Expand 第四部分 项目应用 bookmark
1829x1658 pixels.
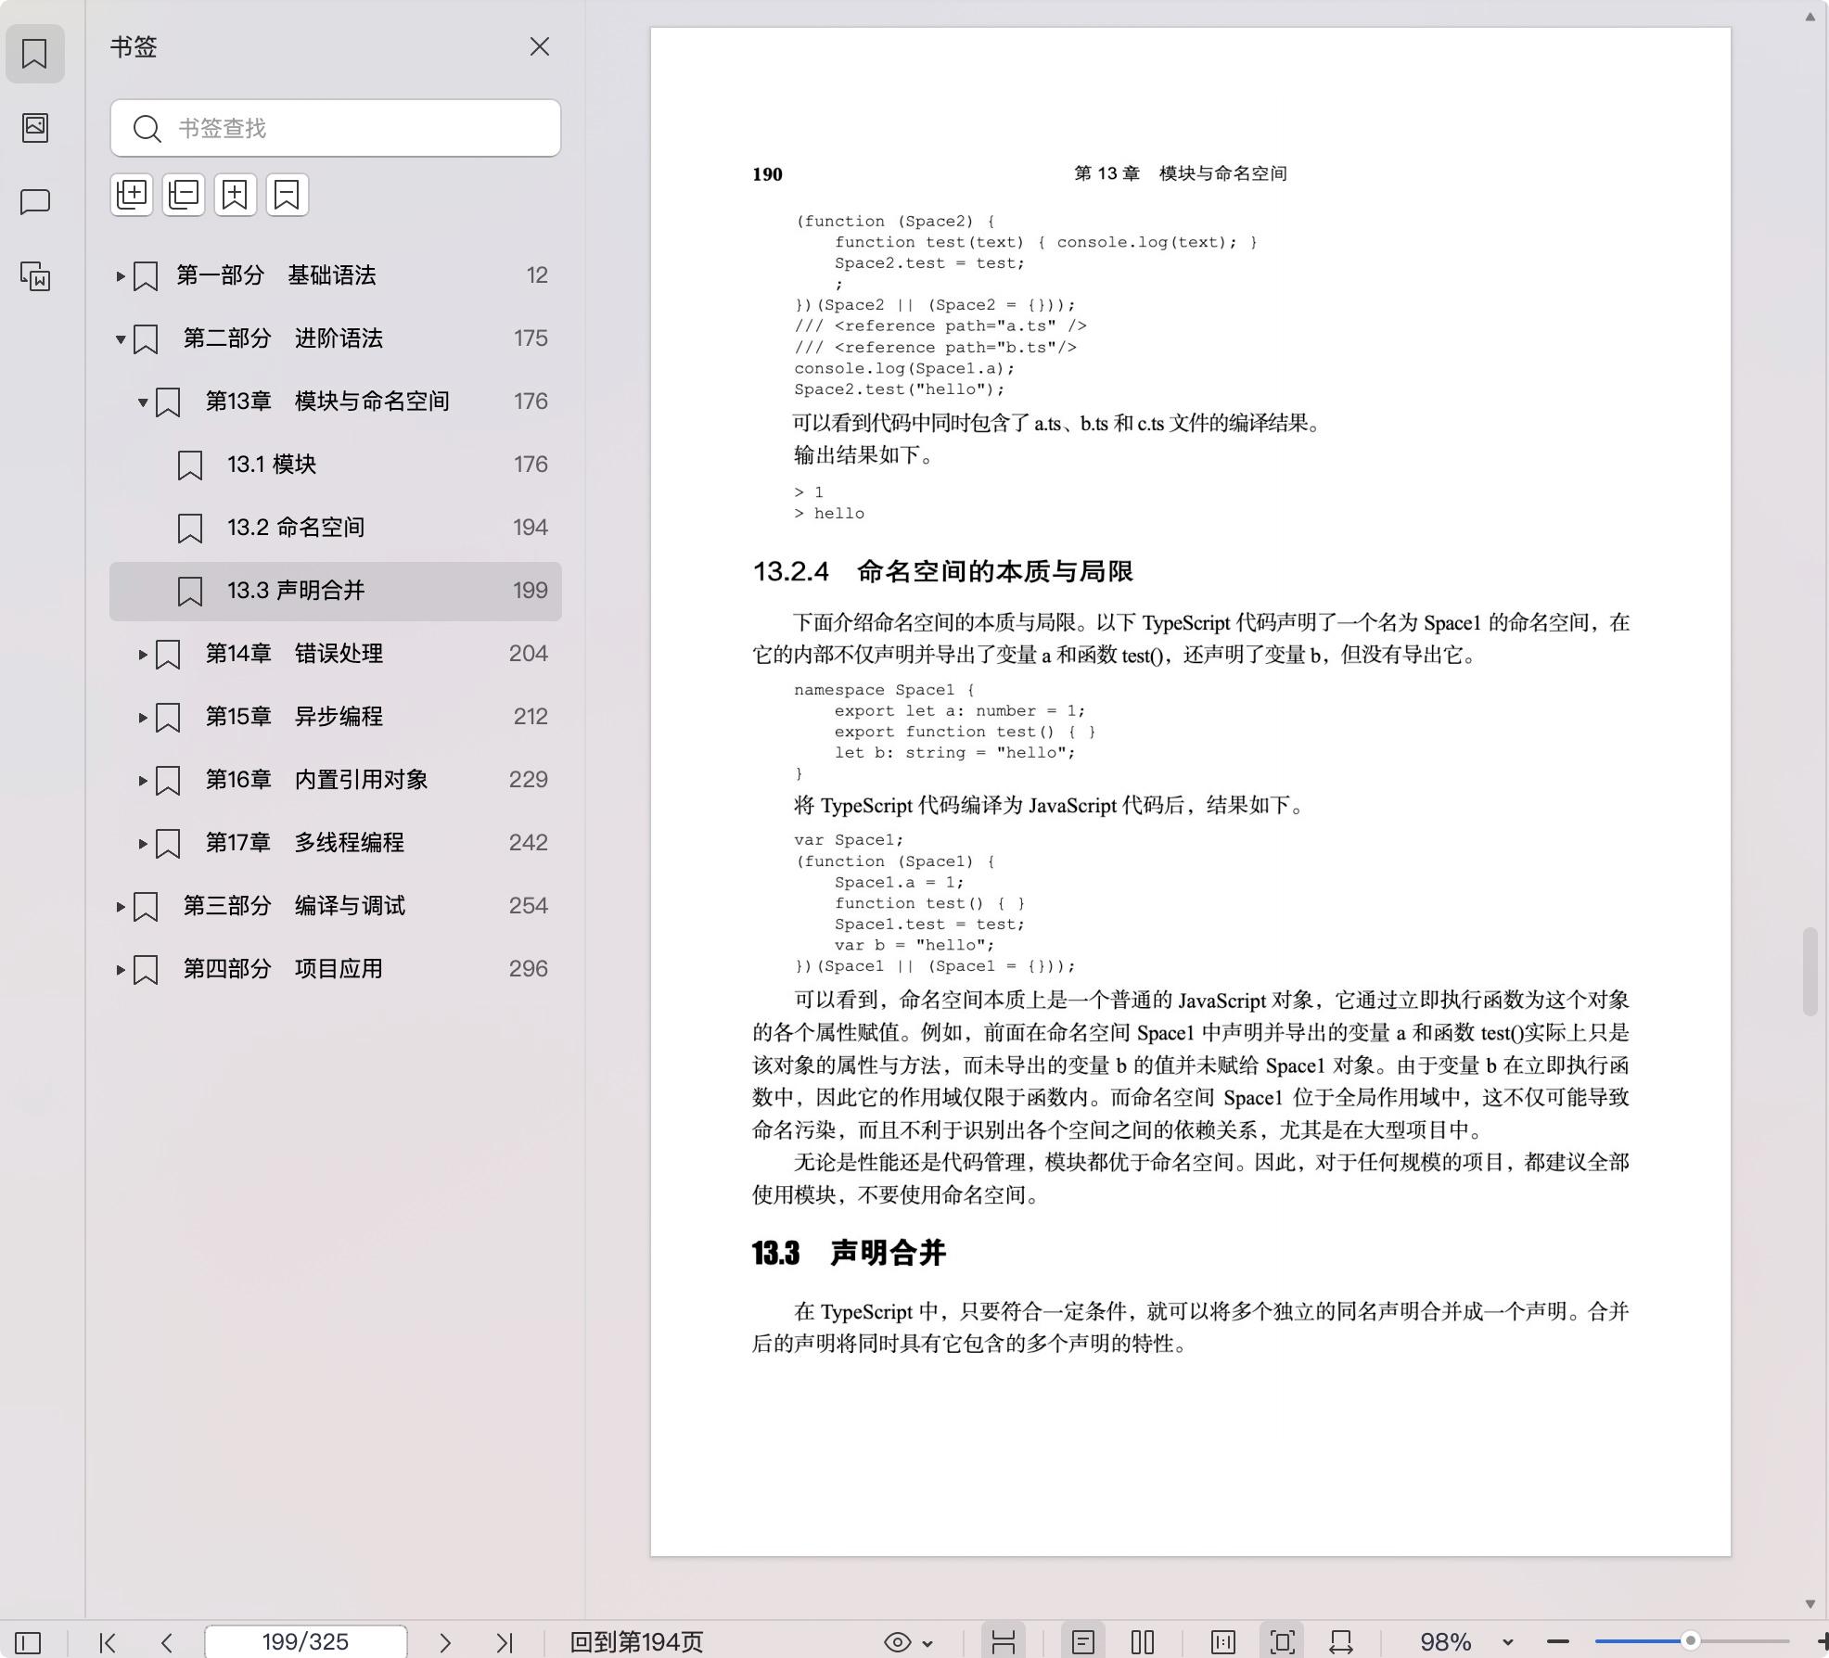click(121, 969)
